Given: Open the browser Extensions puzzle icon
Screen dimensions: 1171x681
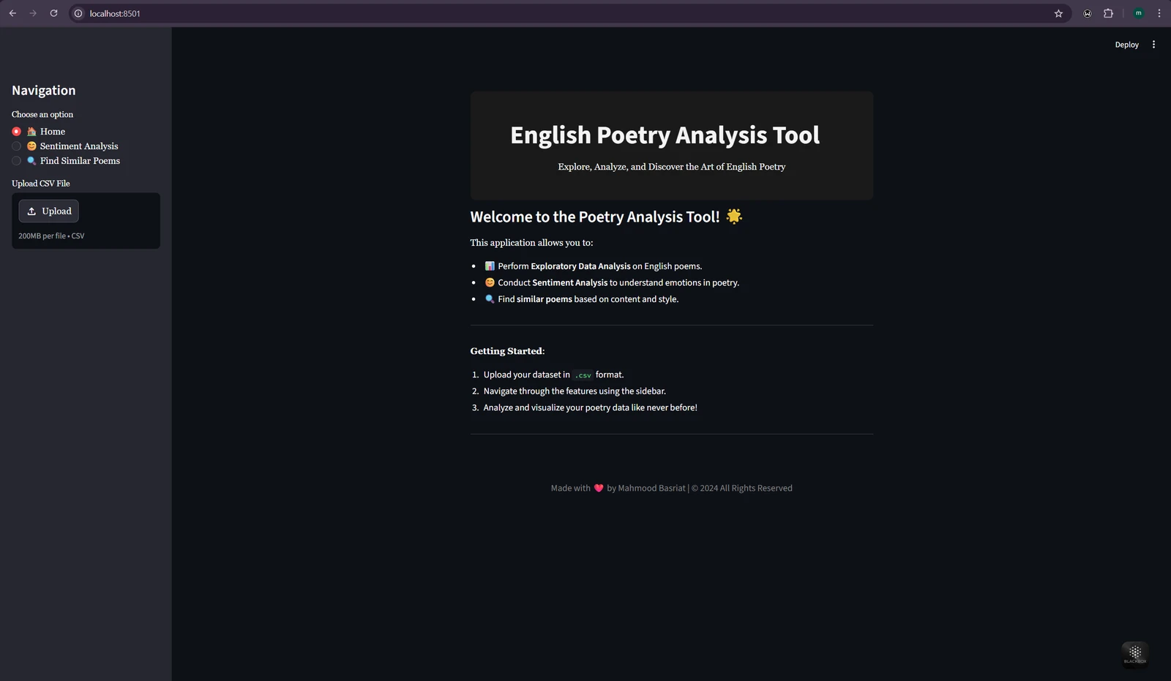Looking at the screenshot, I should (1108, 13).
